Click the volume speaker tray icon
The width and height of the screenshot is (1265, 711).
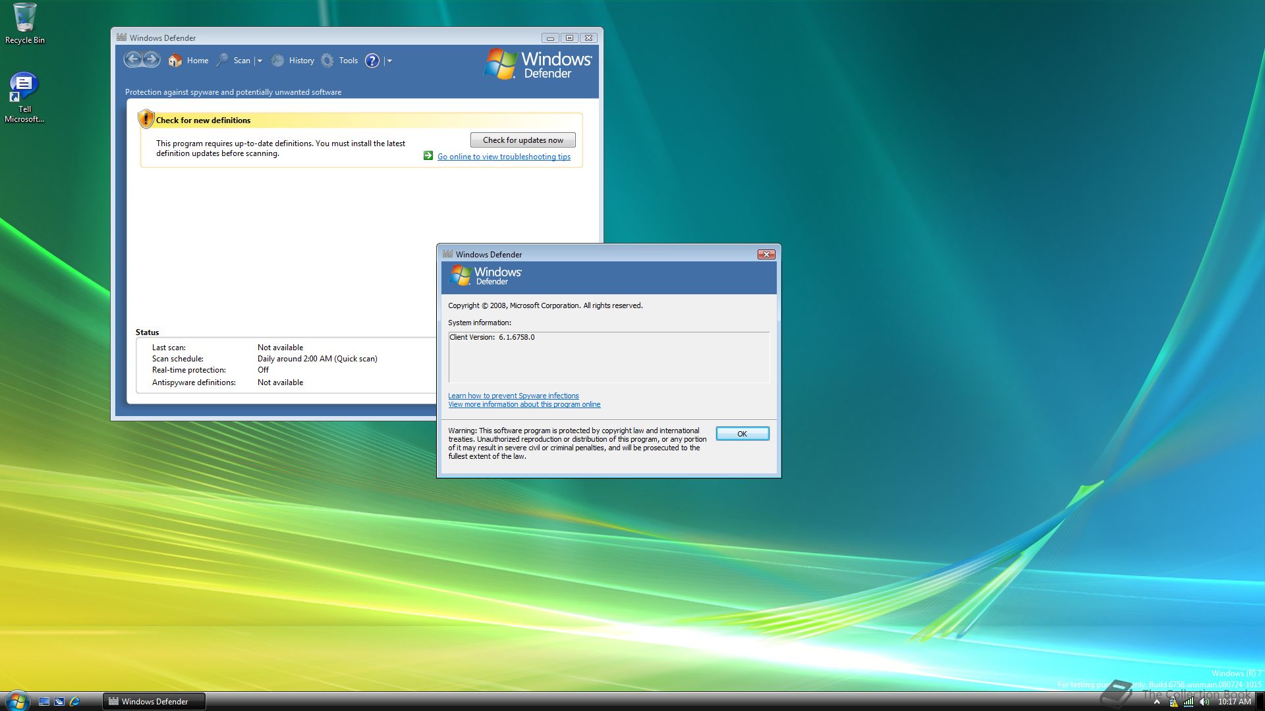pos(1204,702)
